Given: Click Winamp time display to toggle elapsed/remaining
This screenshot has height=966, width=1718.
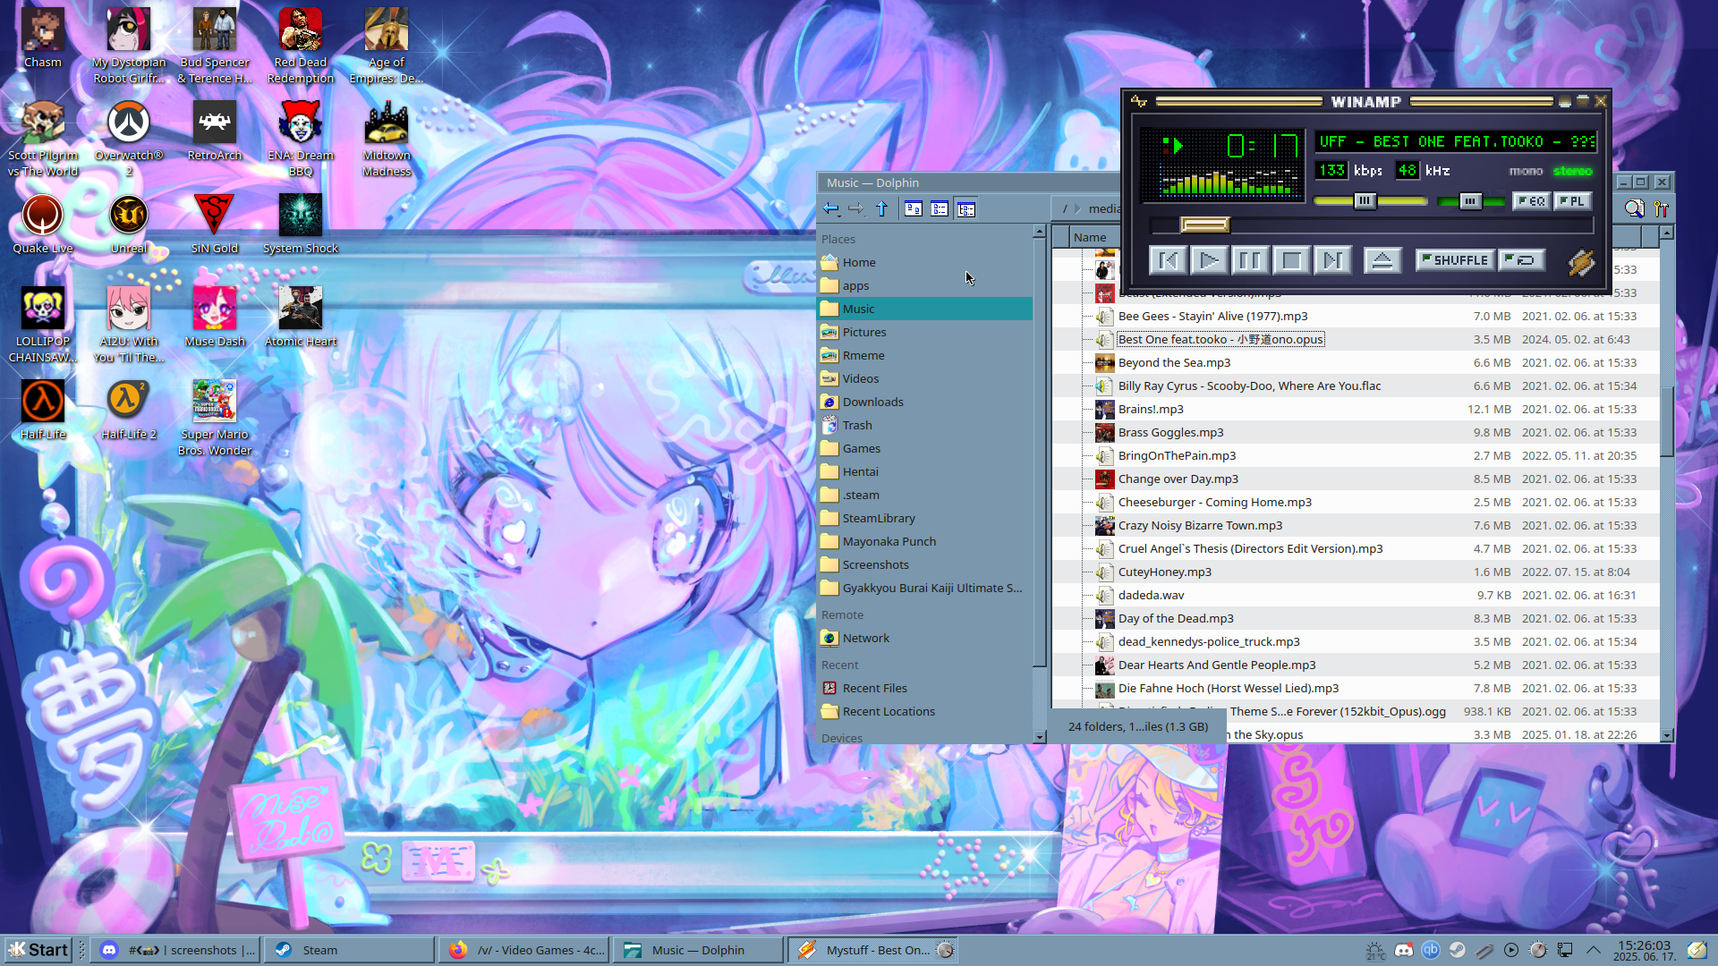Looking at the screenshot, I should [x=1263, y=145].
